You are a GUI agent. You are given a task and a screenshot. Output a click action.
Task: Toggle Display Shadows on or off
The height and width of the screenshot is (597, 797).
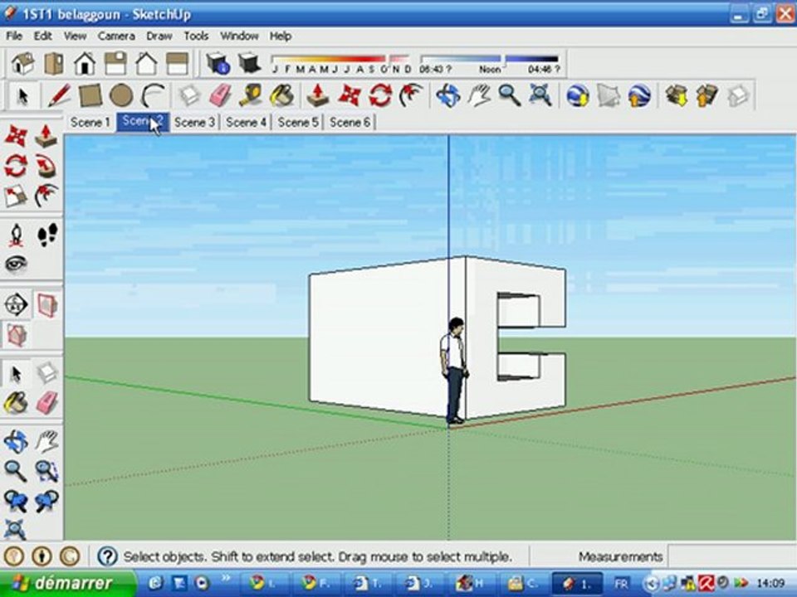click(x=250, y=64)
